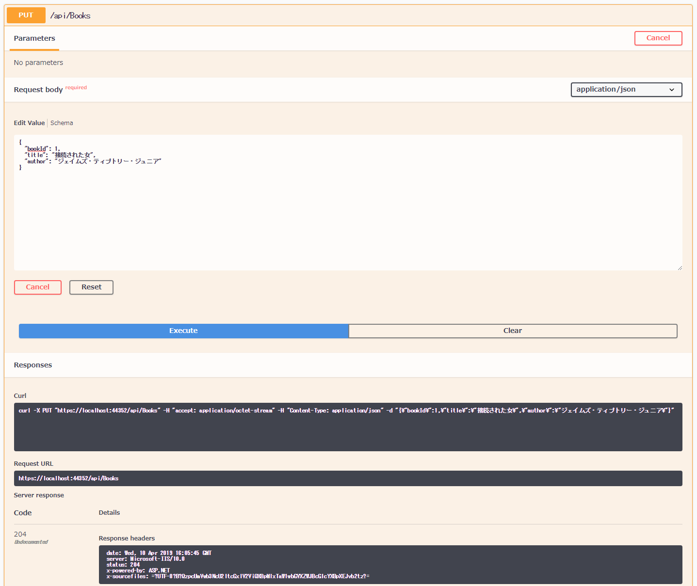
Task: Switch to the Schema tab
Action: coord(62,123)
